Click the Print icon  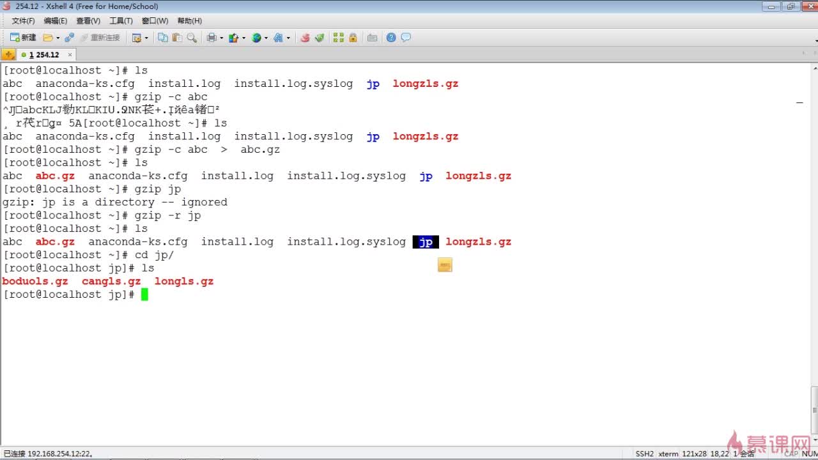tap(212, 38)
